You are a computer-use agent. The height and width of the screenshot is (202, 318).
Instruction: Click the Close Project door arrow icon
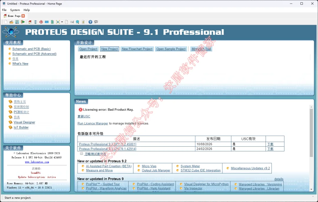point(23,22)
